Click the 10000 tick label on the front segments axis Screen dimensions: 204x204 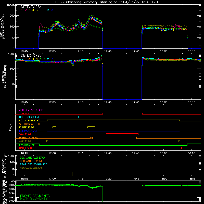pyautogui.click(x=10, y=5)
